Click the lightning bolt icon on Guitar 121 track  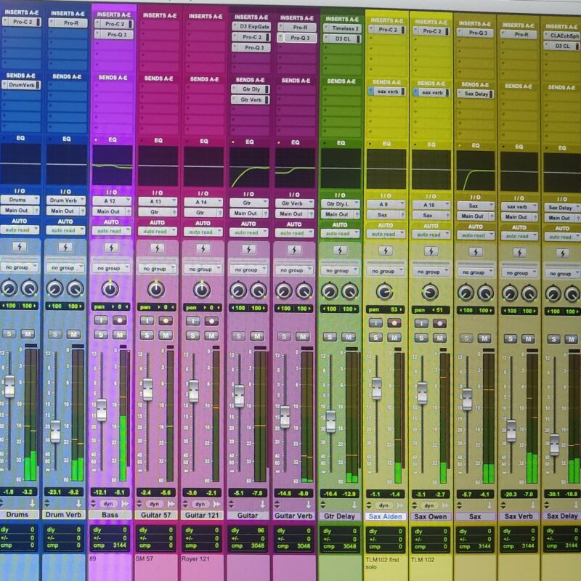[x=203, y=248]
